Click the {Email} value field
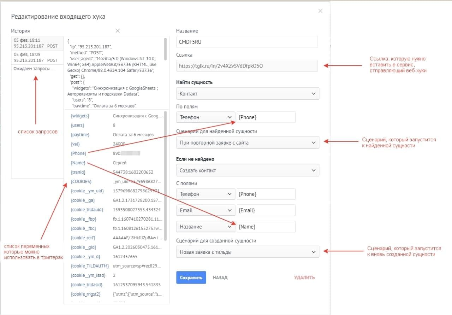 pyautogui.click(x=266, y=210)
